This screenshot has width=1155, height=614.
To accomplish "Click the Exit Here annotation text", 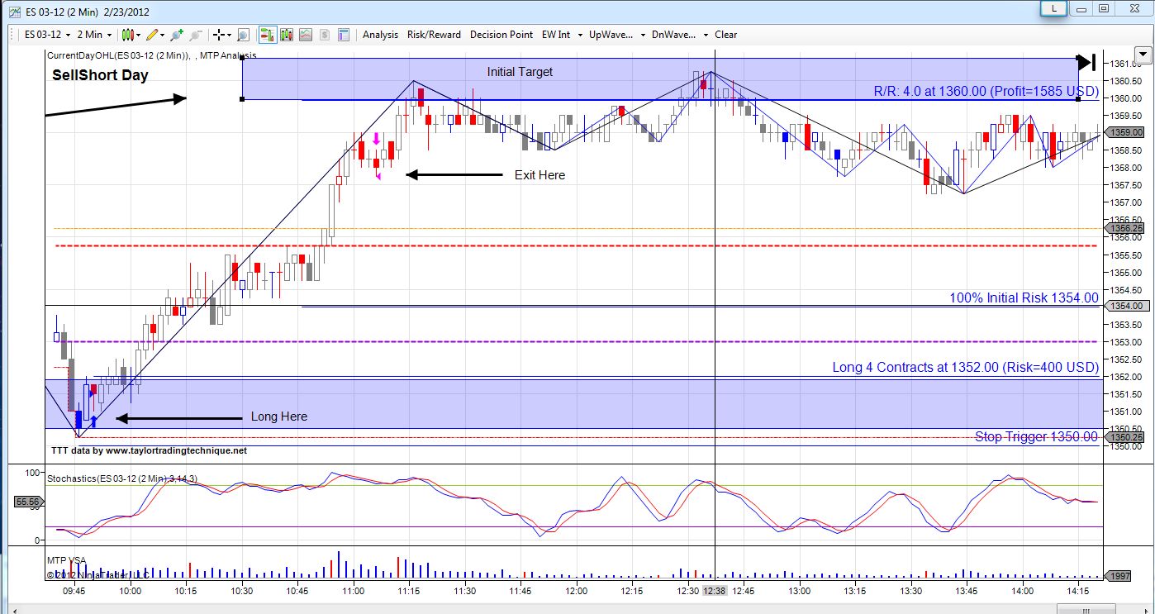I will (540, 175).
